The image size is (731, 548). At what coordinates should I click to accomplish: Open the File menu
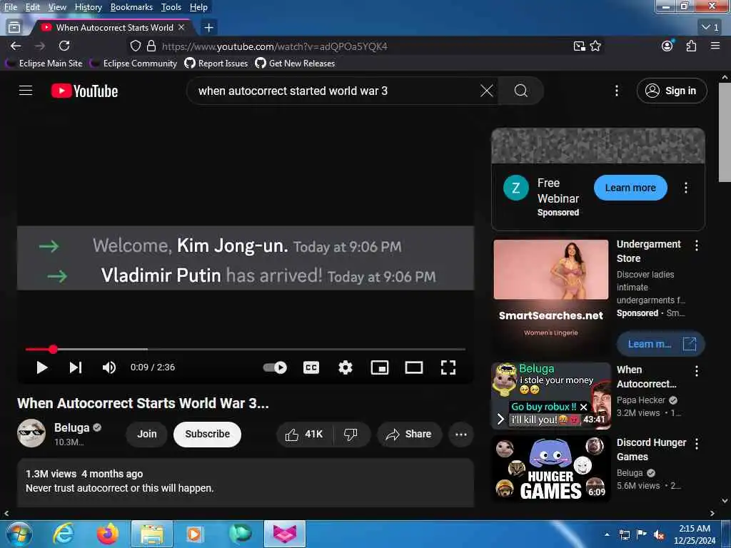[10, 7]
